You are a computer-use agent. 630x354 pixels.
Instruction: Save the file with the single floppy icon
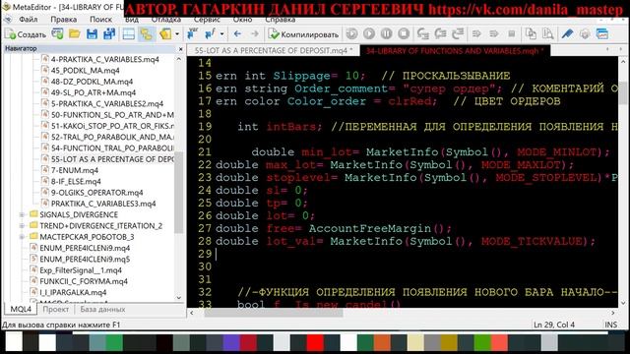click(x=92, y=34)
